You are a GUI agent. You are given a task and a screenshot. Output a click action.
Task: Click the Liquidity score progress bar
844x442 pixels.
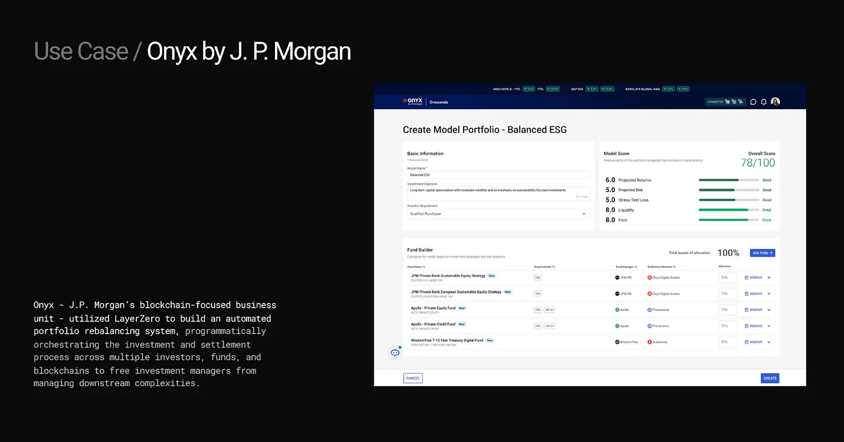[x=728, y=210]
